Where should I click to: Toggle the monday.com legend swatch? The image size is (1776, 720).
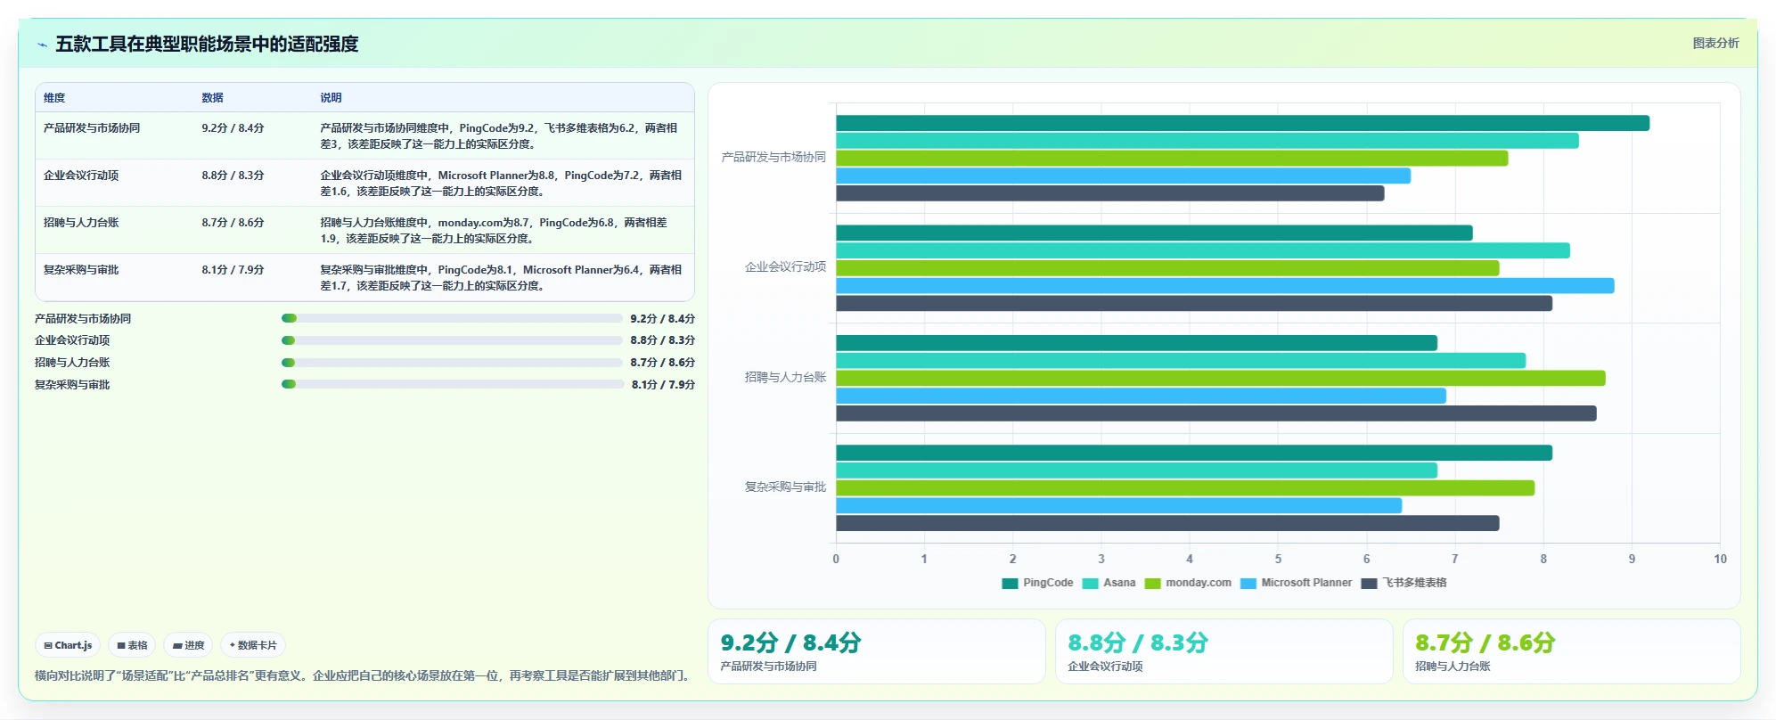coord(1152,584)
